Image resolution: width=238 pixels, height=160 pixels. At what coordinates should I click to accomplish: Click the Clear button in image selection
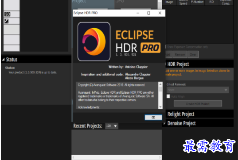(193, 55)
